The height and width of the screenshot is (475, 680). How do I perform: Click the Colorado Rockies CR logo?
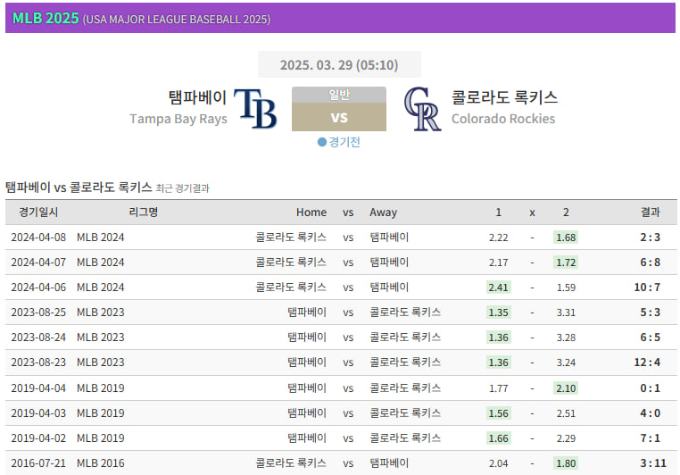click(x=422, y=109)
